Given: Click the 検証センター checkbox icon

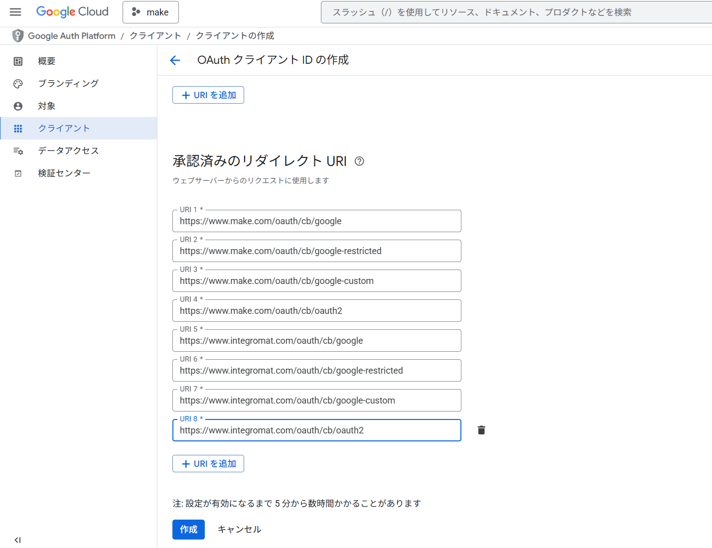Looking at the screenshot, I should tap(18, 173).
